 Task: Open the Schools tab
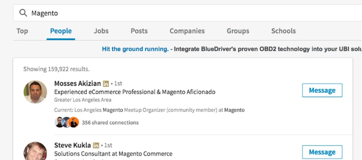click(x=283, y=31)
